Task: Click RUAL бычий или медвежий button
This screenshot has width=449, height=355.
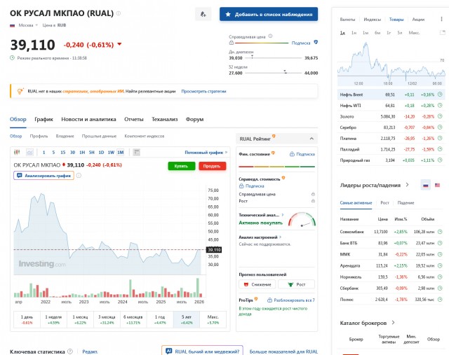Action: point(203,351)
